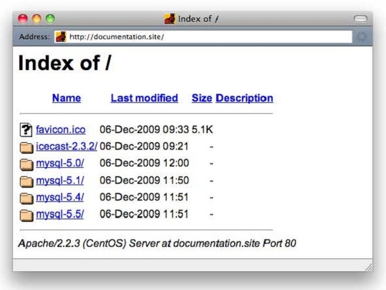Click the date 06-Dec-2009 11:50

pos(144,180)
